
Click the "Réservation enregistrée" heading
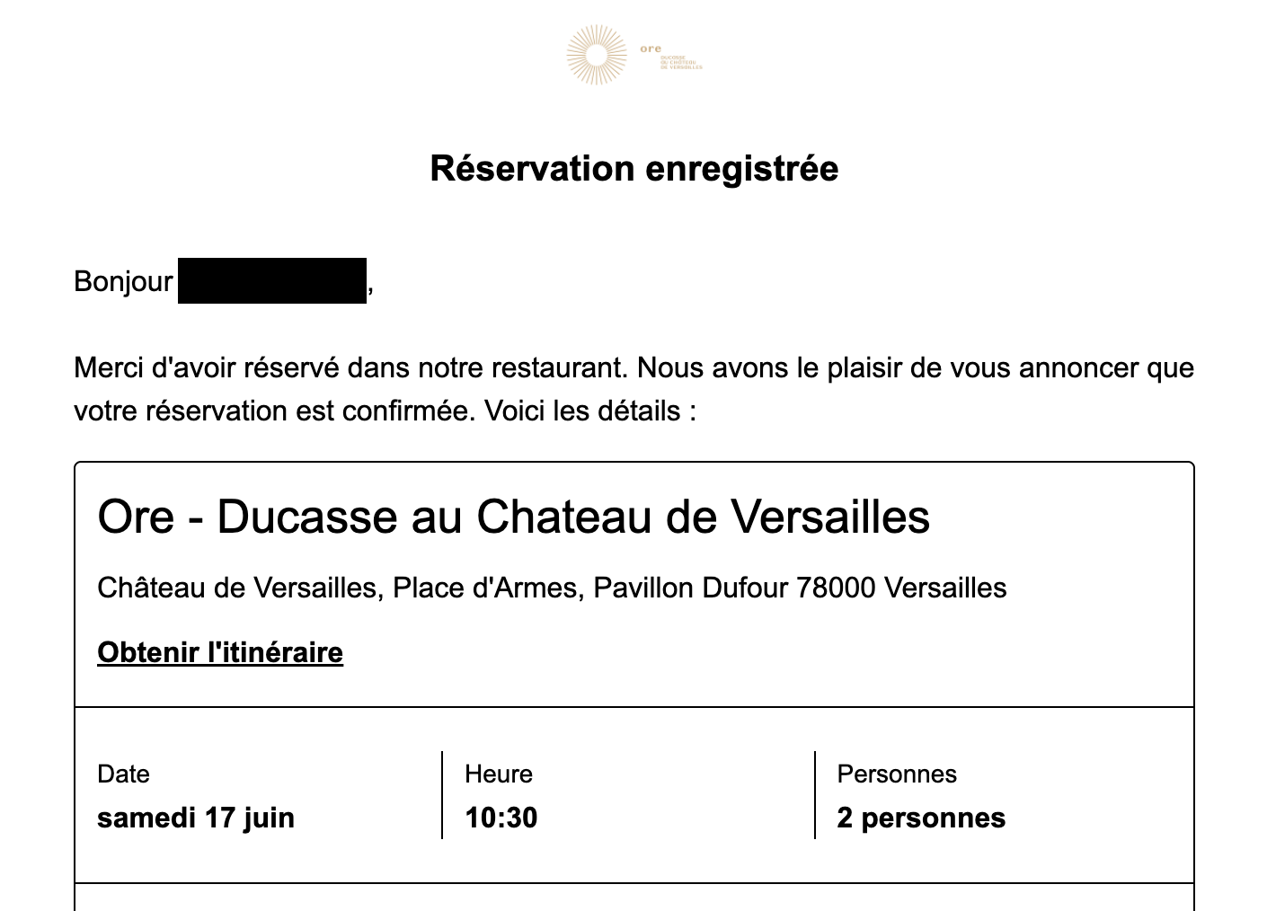click(634, 169)
